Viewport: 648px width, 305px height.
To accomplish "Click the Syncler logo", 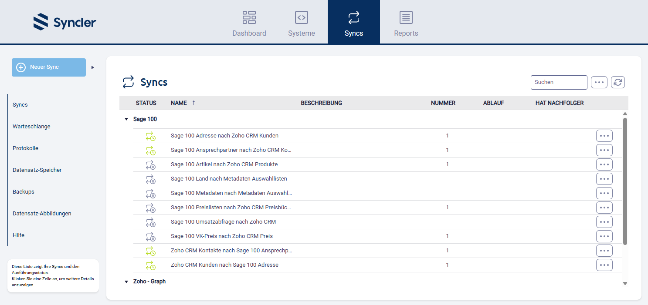I will pos(64,22).
